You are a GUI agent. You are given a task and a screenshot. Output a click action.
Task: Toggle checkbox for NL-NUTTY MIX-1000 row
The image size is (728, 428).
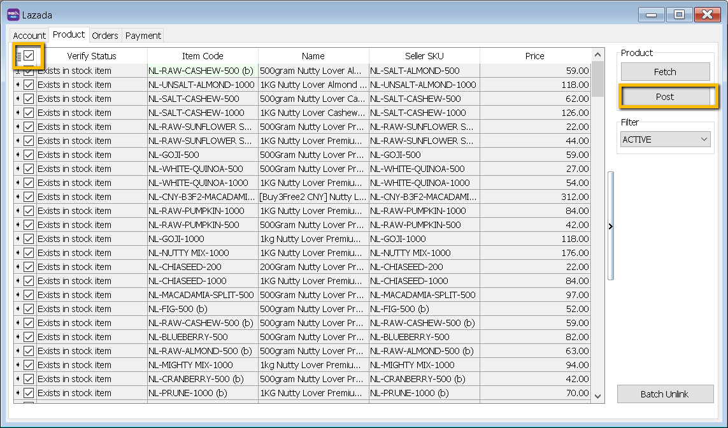[29, 253]
